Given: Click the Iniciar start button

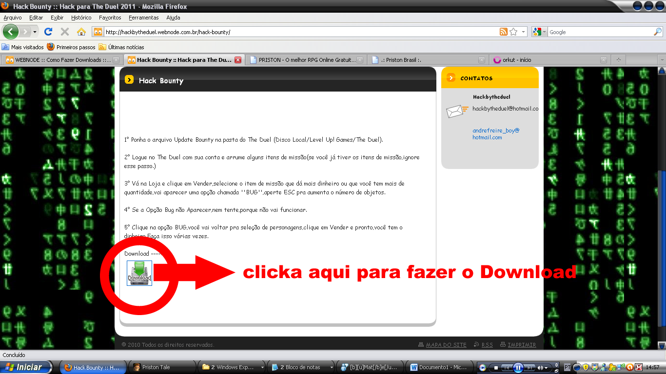Looking at the screenshot, I should click(26, 367).
